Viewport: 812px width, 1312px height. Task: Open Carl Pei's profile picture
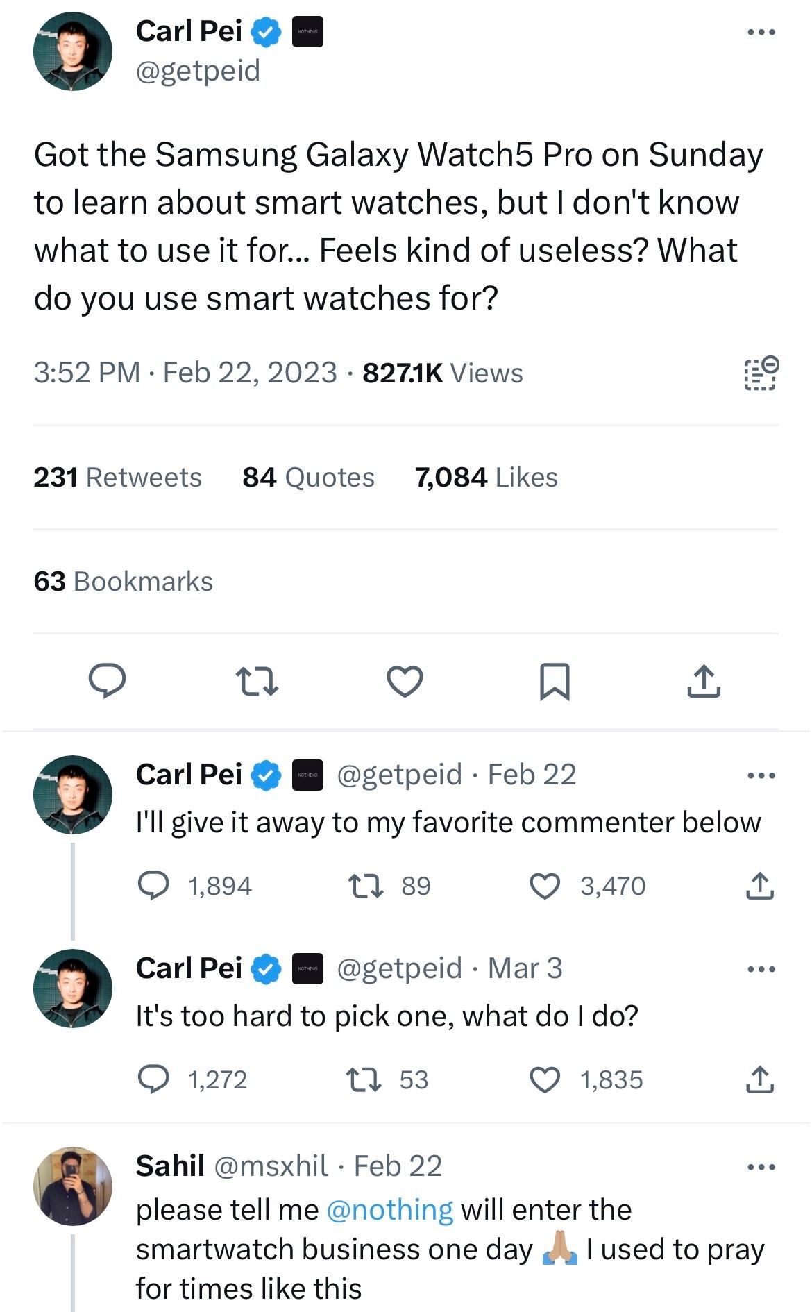(x=74, y=53)
